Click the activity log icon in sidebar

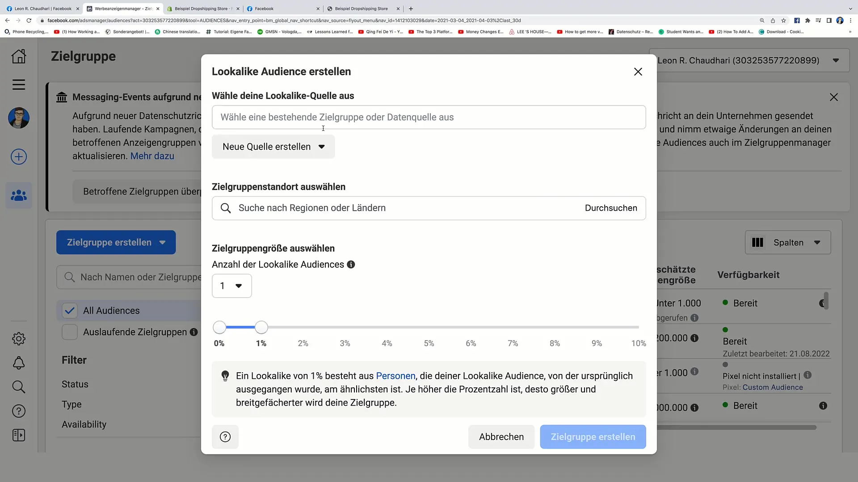(x=19, y=436)
